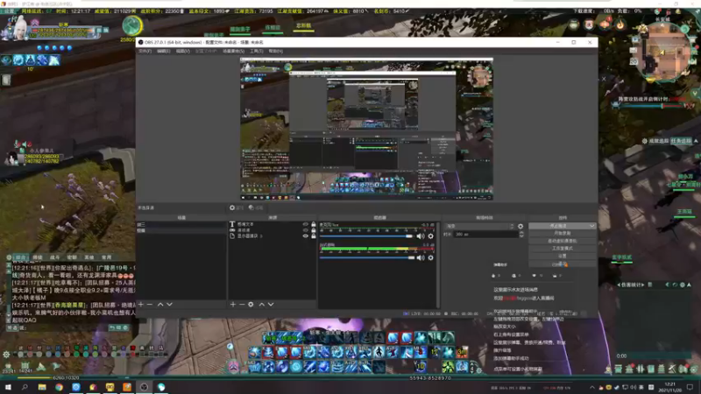Increase transition duration with up stepper
The height and width of the screenshot is (394, 701).
521,232
